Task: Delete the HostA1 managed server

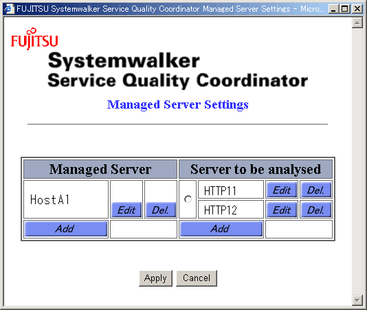Action: pyautogui.click(x=161, y=210)
